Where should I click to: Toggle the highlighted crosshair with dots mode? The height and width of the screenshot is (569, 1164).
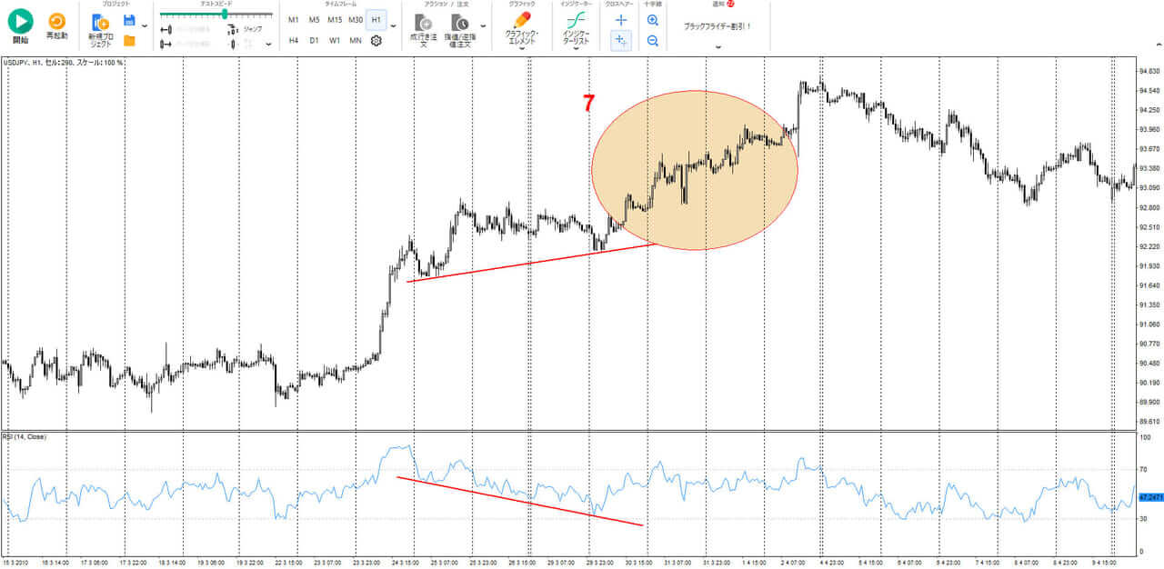click(x=621, y=40)
